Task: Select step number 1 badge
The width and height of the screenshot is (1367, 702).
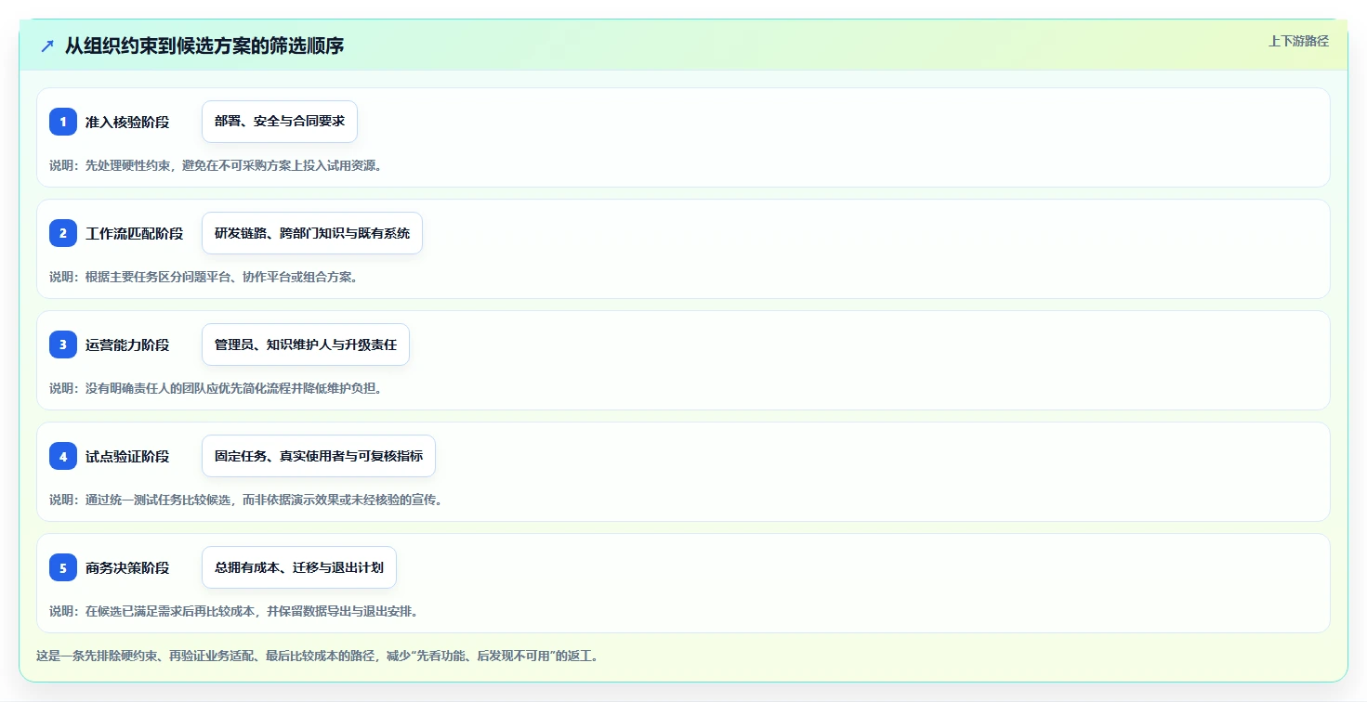Action: tap(63, 122)
